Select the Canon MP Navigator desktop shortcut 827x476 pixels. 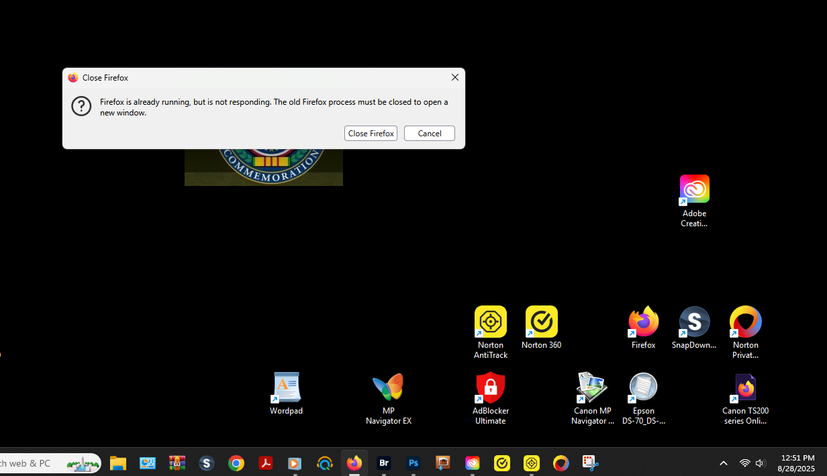pos(592,398)
